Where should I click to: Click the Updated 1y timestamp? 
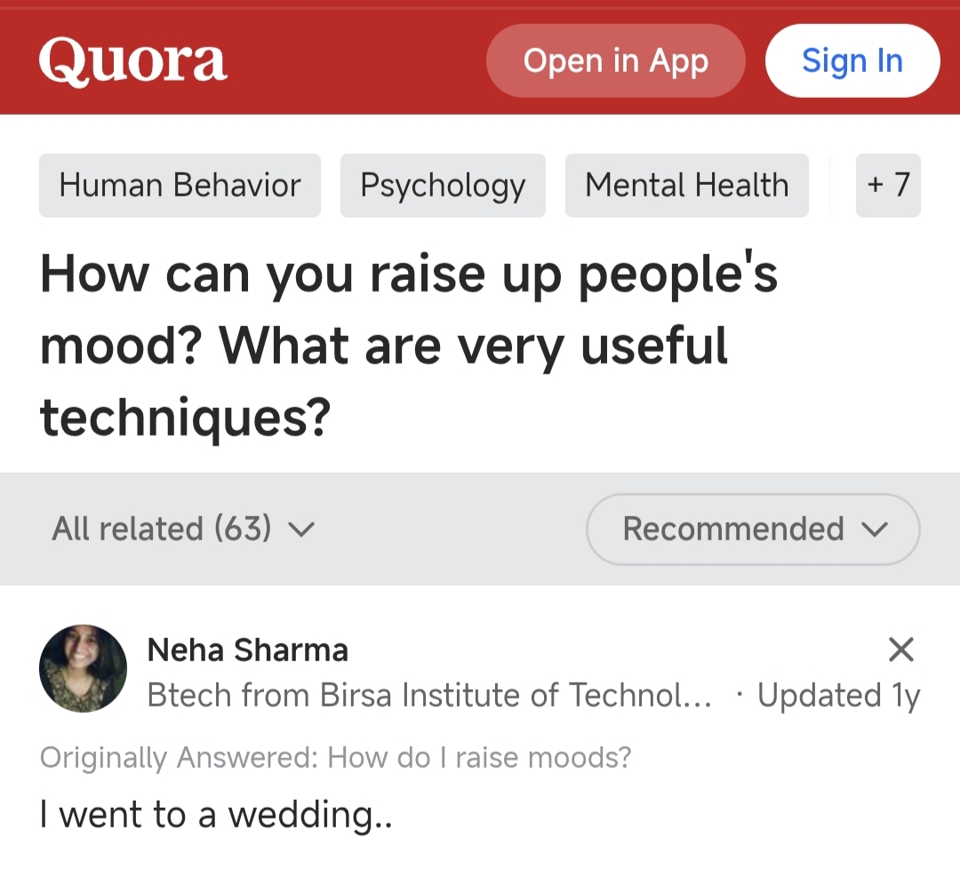point(837,695)
